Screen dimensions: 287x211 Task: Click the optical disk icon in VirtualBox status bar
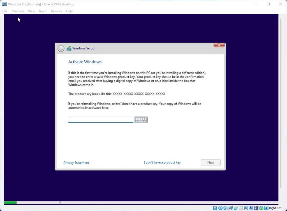(x=220, y=208)
